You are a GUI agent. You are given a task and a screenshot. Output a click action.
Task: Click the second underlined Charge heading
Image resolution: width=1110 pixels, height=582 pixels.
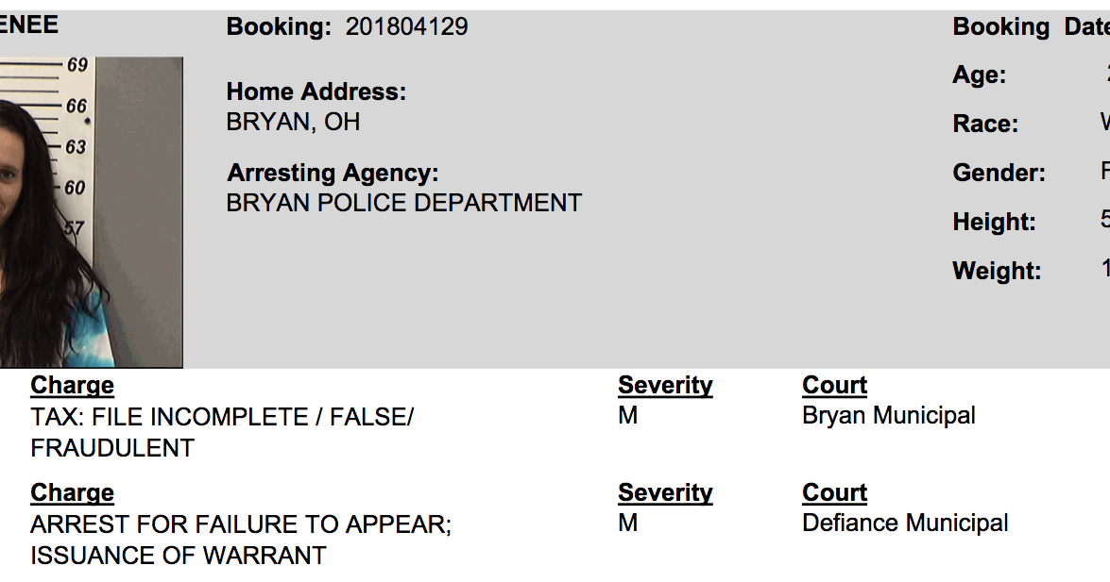point(72,493)
